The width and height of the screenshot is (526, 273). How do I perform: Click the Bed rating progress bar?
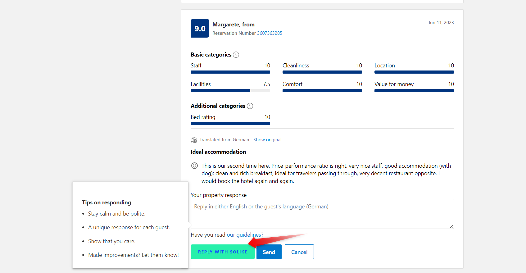point(230,124)
